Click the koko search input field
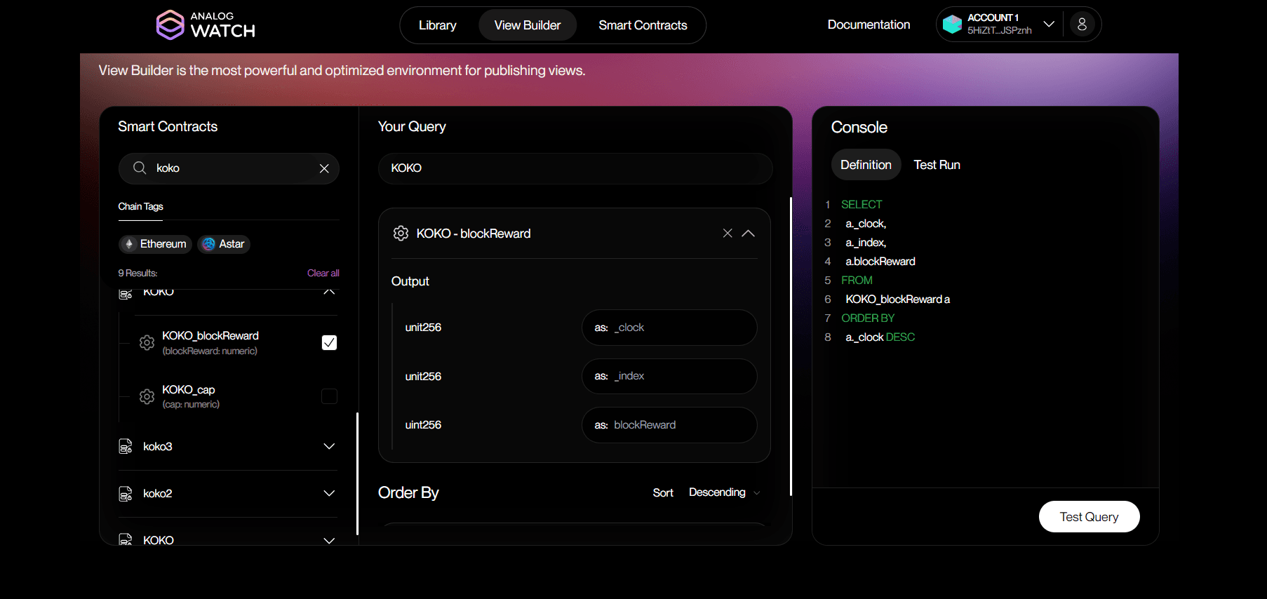The image size is (1267, 599). [x=229, y=168]
